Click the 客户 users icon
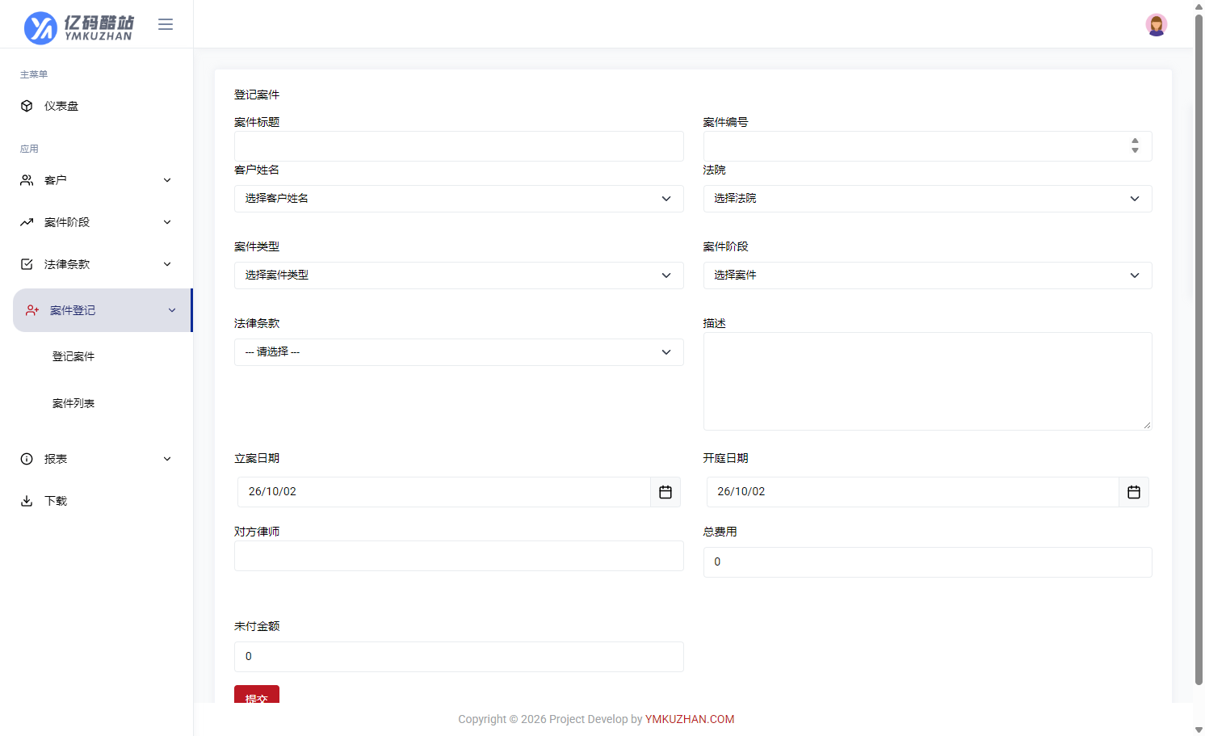The width and height of the screenshot is (1205, 736). tap(27, 180)
